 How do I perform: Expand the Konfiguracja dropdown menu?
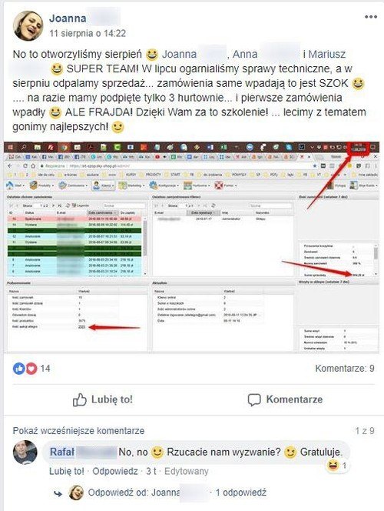pos(164,185)
